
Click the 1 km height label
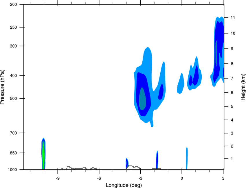coord(232,159)
